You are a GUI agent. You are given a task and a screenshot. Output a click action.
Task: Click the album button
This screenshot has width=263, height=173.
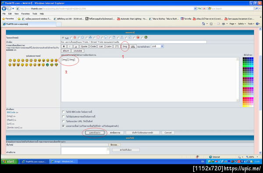(x=66, y=51)
